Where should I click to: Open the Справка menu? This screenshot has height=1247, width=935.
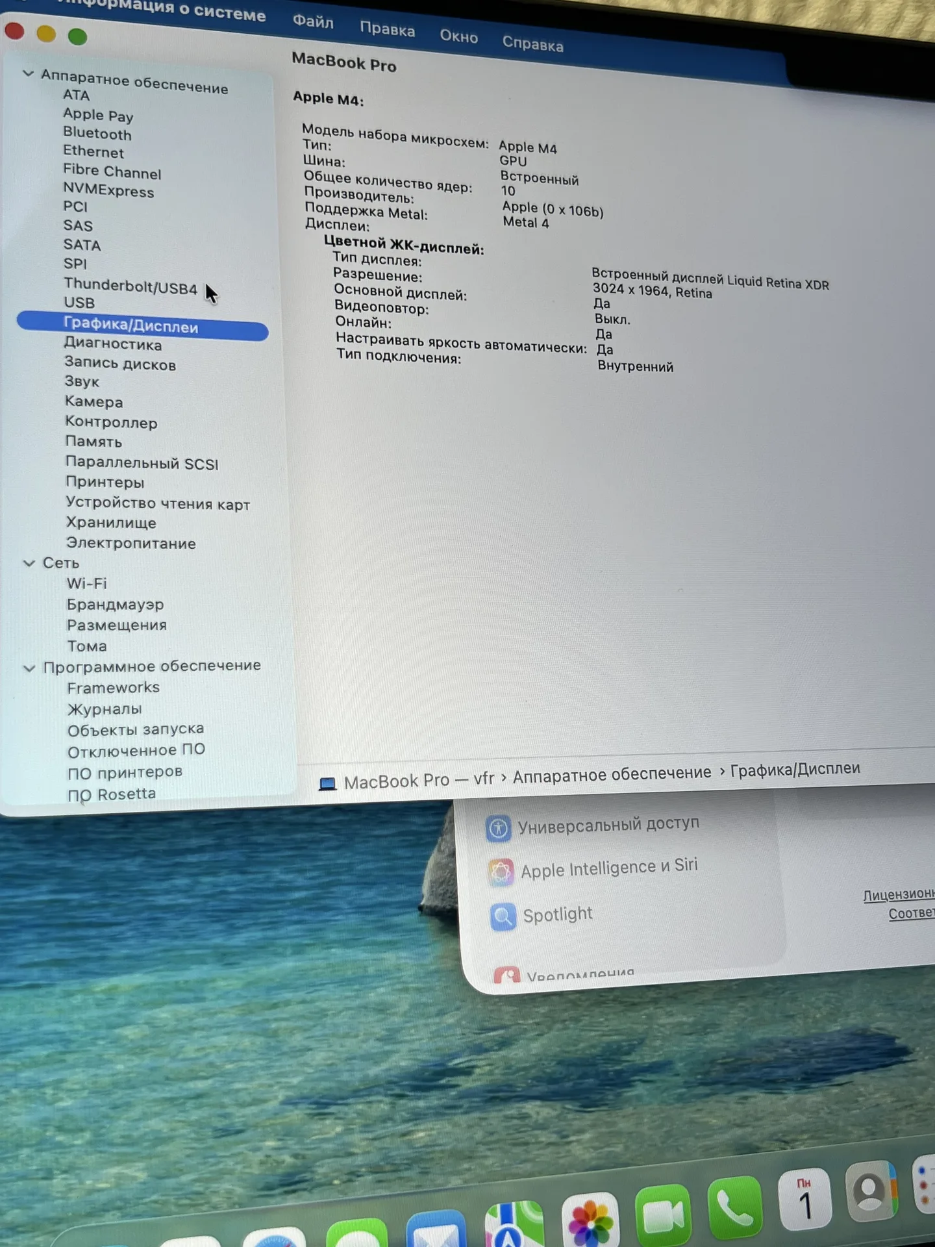tap(532, 44)
